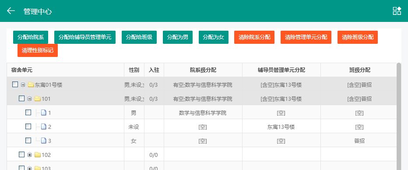Viewport: 408px width, 170px height.
Task: Click document icon of bed 2
Action: 44,127
